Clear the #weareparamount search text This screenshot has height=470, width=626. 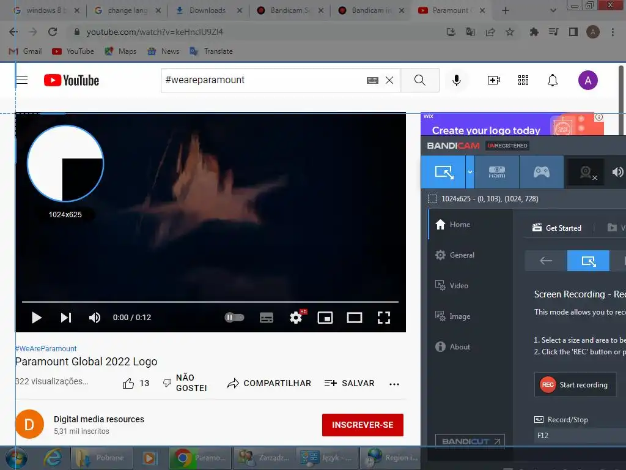click(x=389, y=80)
